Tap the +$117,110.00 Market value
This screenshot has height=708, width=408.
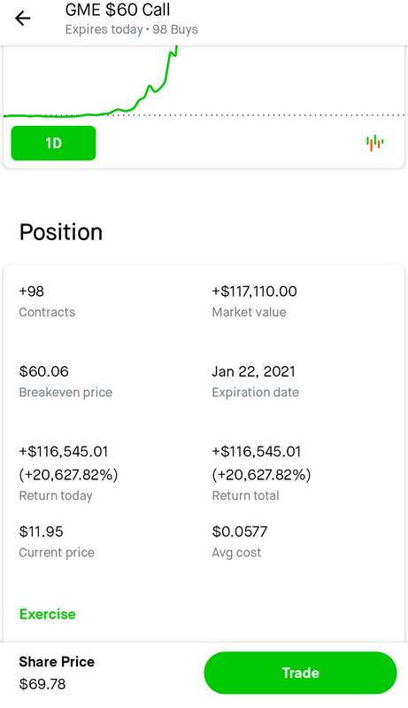coord(254,292)
